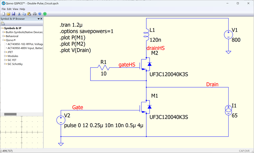Screen dimensions: 254x153
Task: Select the M1 MOSFET symbol in schematic
Action: [146, 107]
